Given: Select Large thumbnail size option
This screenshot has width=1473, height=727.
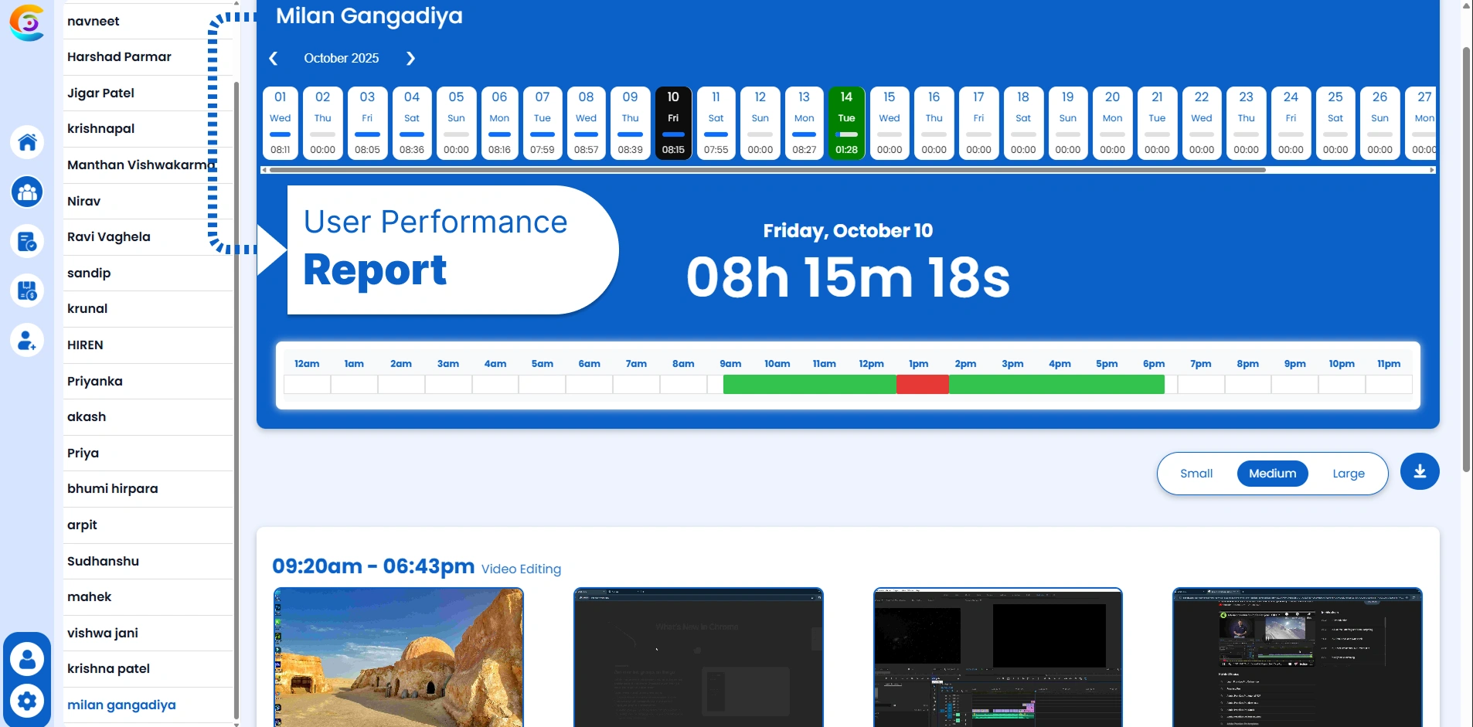Looking at the screenshot, I should pos(1348,474).
